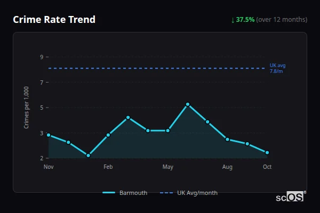320x213 pixels.
Task: Click the 'UK avg 7.8/m' line label
Action: [x=277, y=68]
